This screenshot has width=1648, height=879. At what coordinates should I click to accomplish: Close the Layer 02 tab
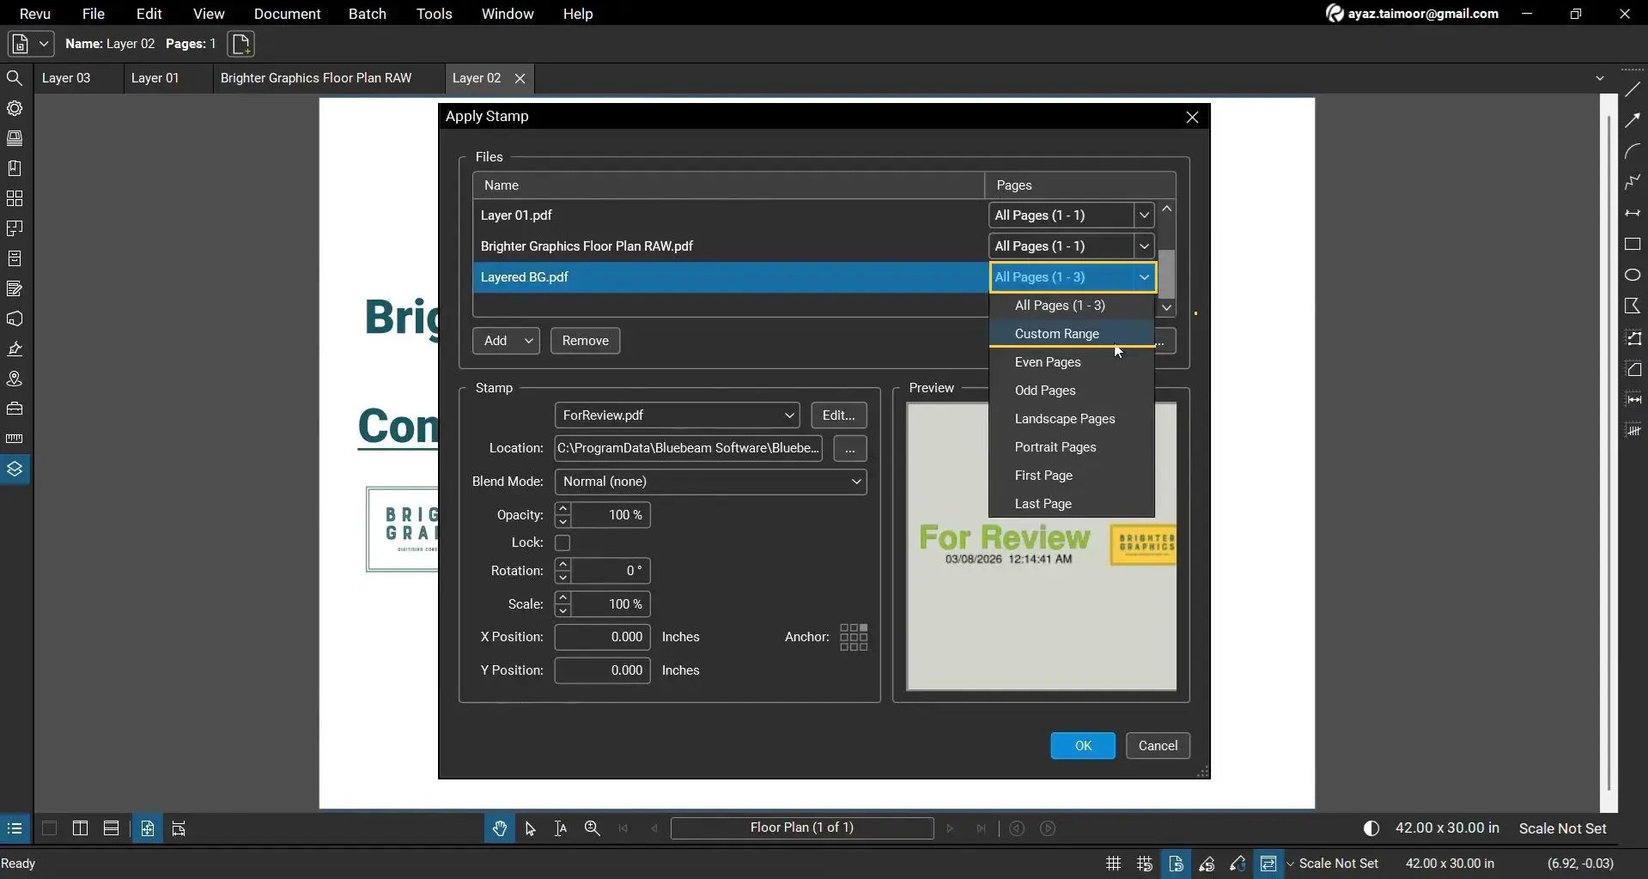pyautogui.click(x=520, y=78)
